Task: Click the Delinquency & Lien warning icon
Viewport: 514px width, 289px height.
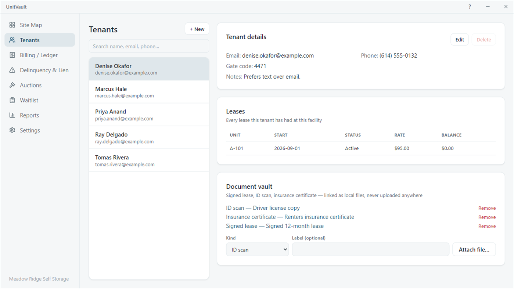Action: (12, 70)
